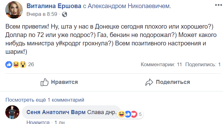Image resolution: width=223 pixels, height=124 pixels.
Task: Click the laughing Haha reaction icon on the post
Action: tap(16, 65)
